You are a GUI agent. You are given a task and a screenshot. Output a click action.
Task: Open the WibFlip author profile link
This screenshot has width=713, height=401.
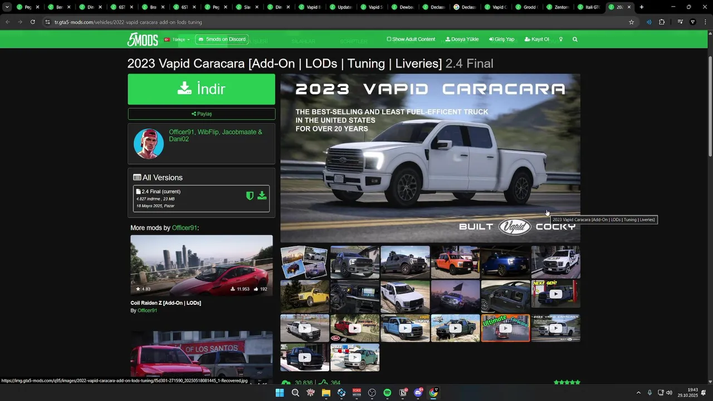(208, 132)
